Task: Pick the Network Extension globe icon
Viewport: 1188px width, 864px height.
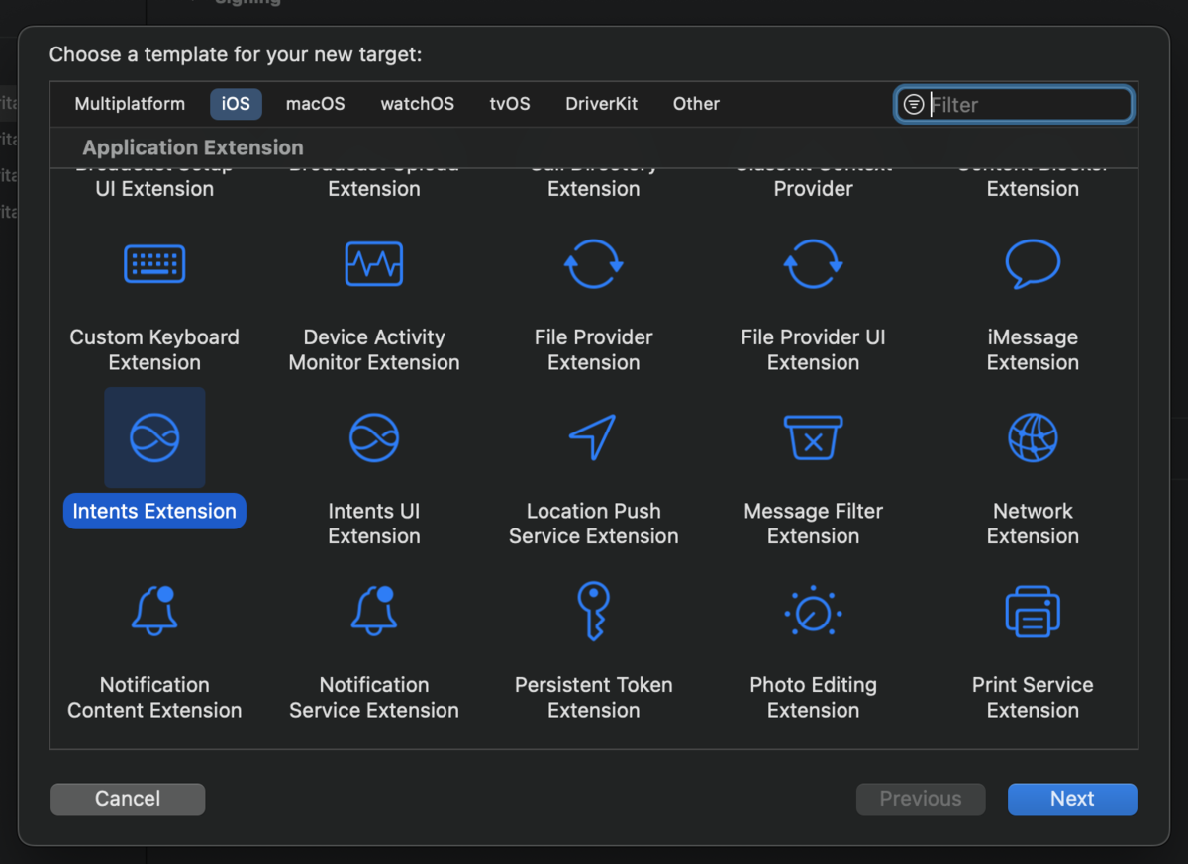Action: point(1033,437)
